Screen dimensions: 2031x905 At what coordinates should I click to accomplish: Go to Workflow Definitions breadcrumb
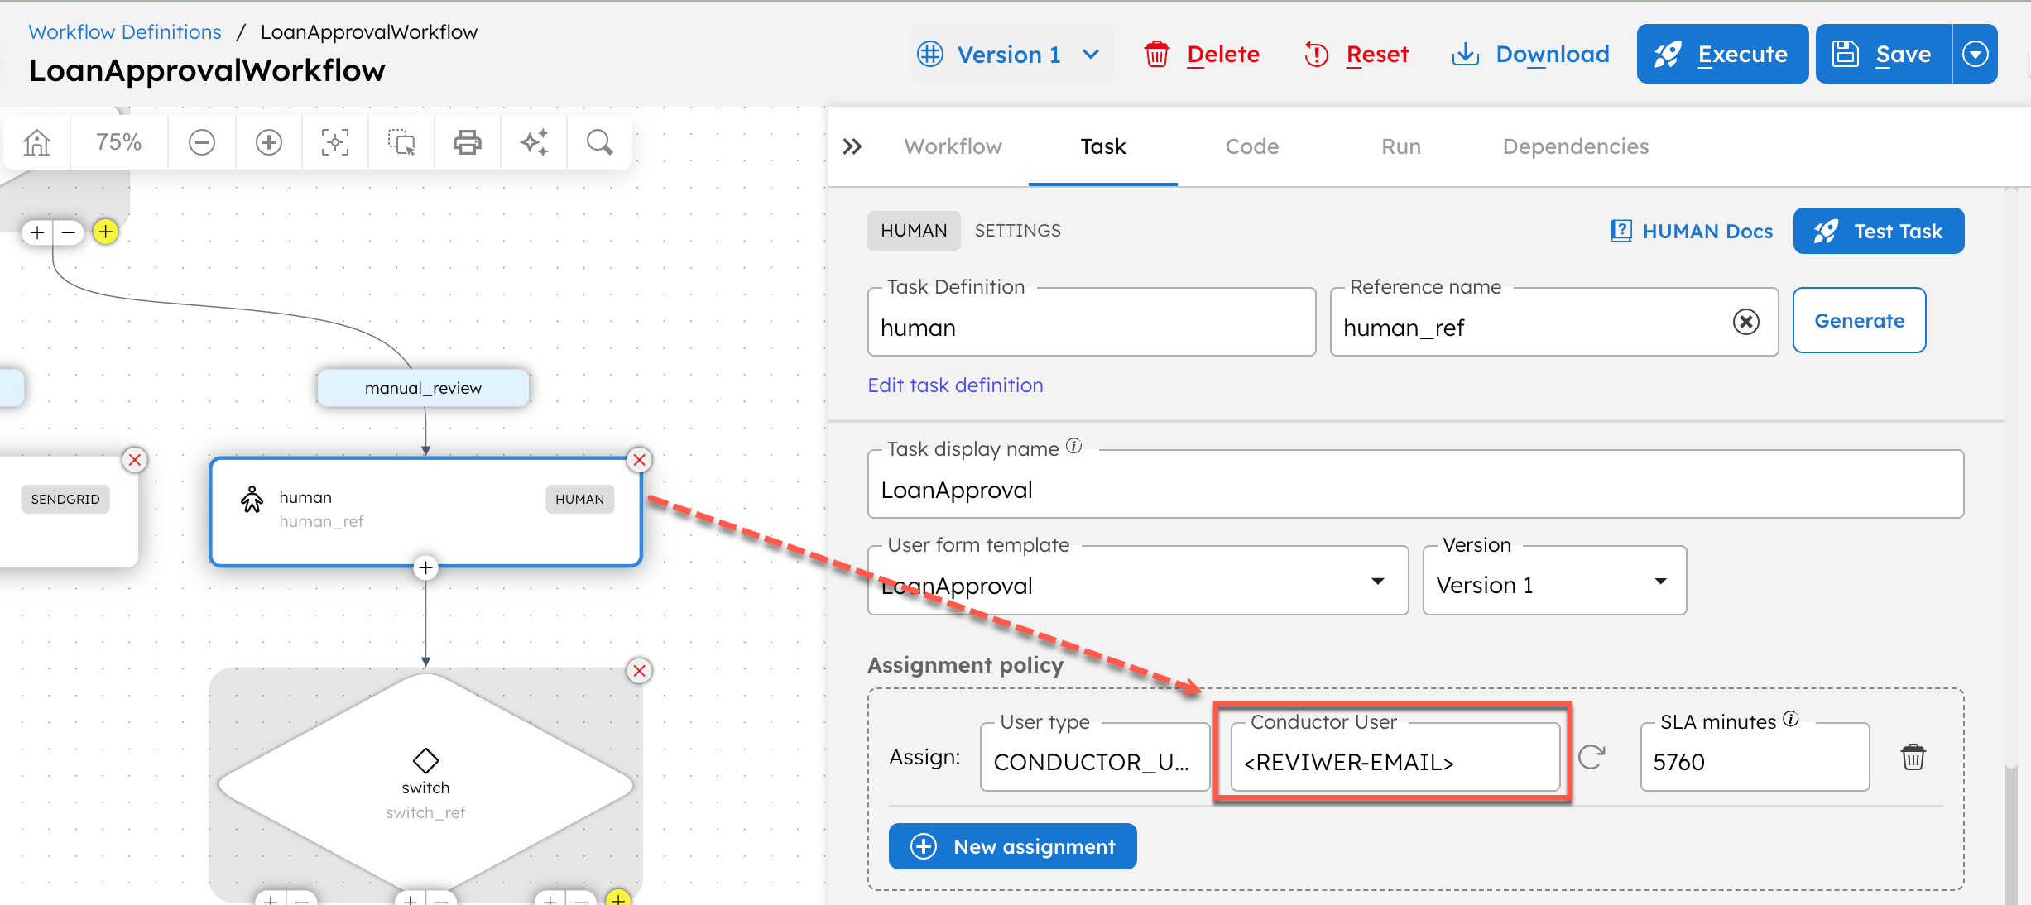click(125, 31)
